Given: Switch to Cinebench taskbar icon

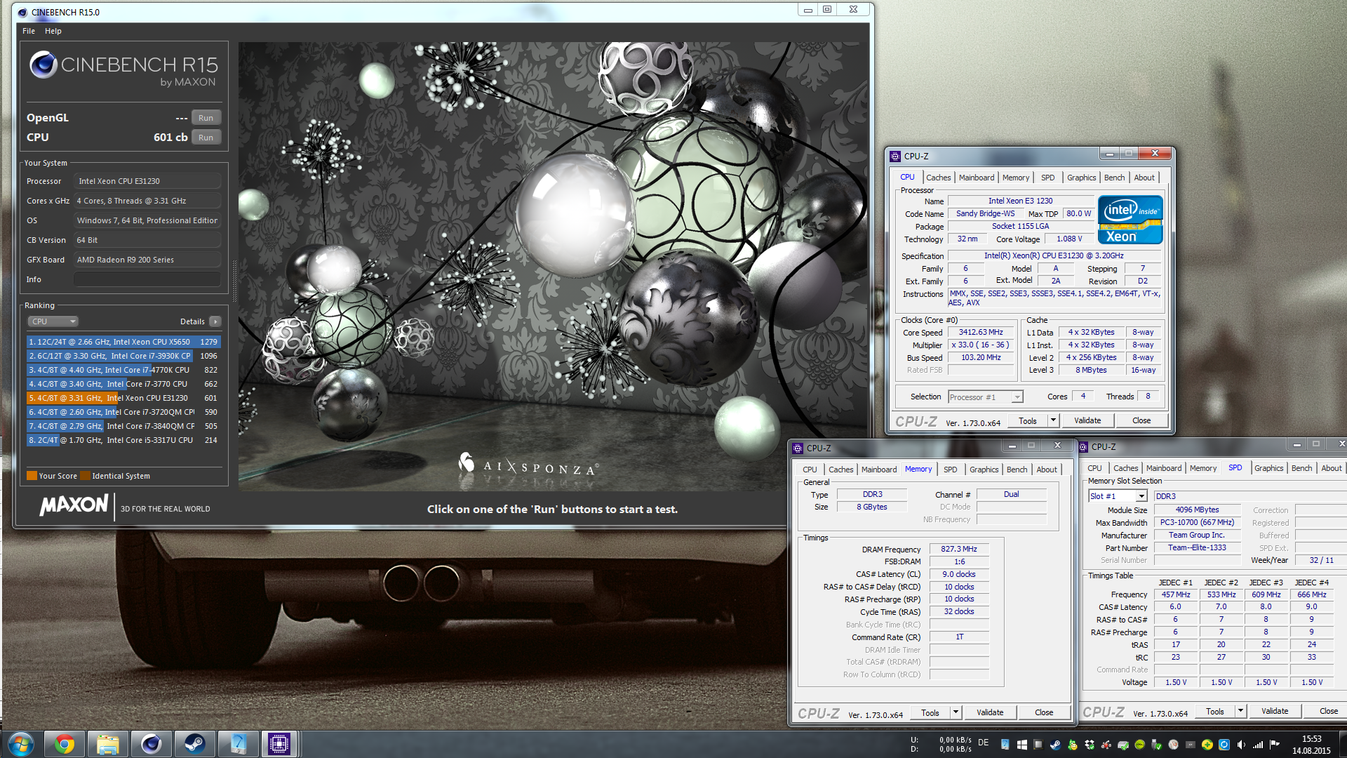Looking at the screenshot, I should click(x=151, y=744).
